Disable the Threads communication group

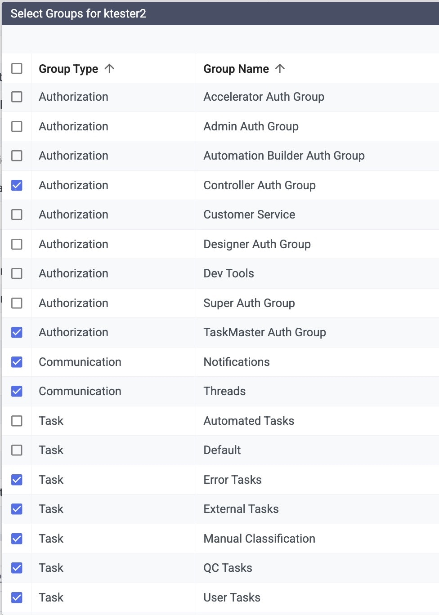tap(17, 391)
